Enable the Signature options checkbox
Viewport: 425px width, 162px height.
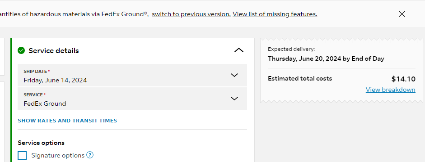coord(22,156)
